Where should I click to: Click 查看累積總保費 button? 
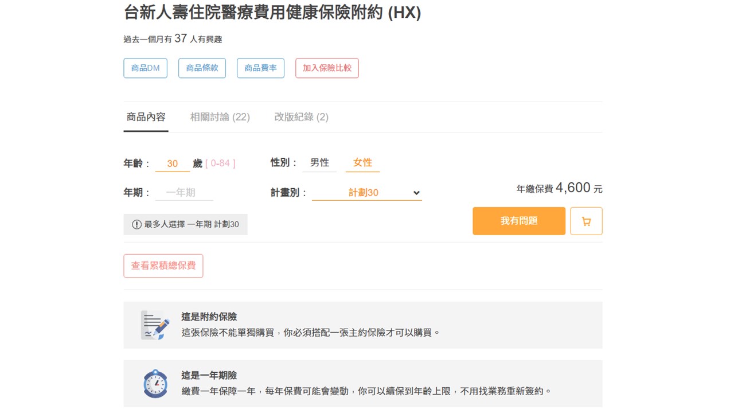click(163, 266)
